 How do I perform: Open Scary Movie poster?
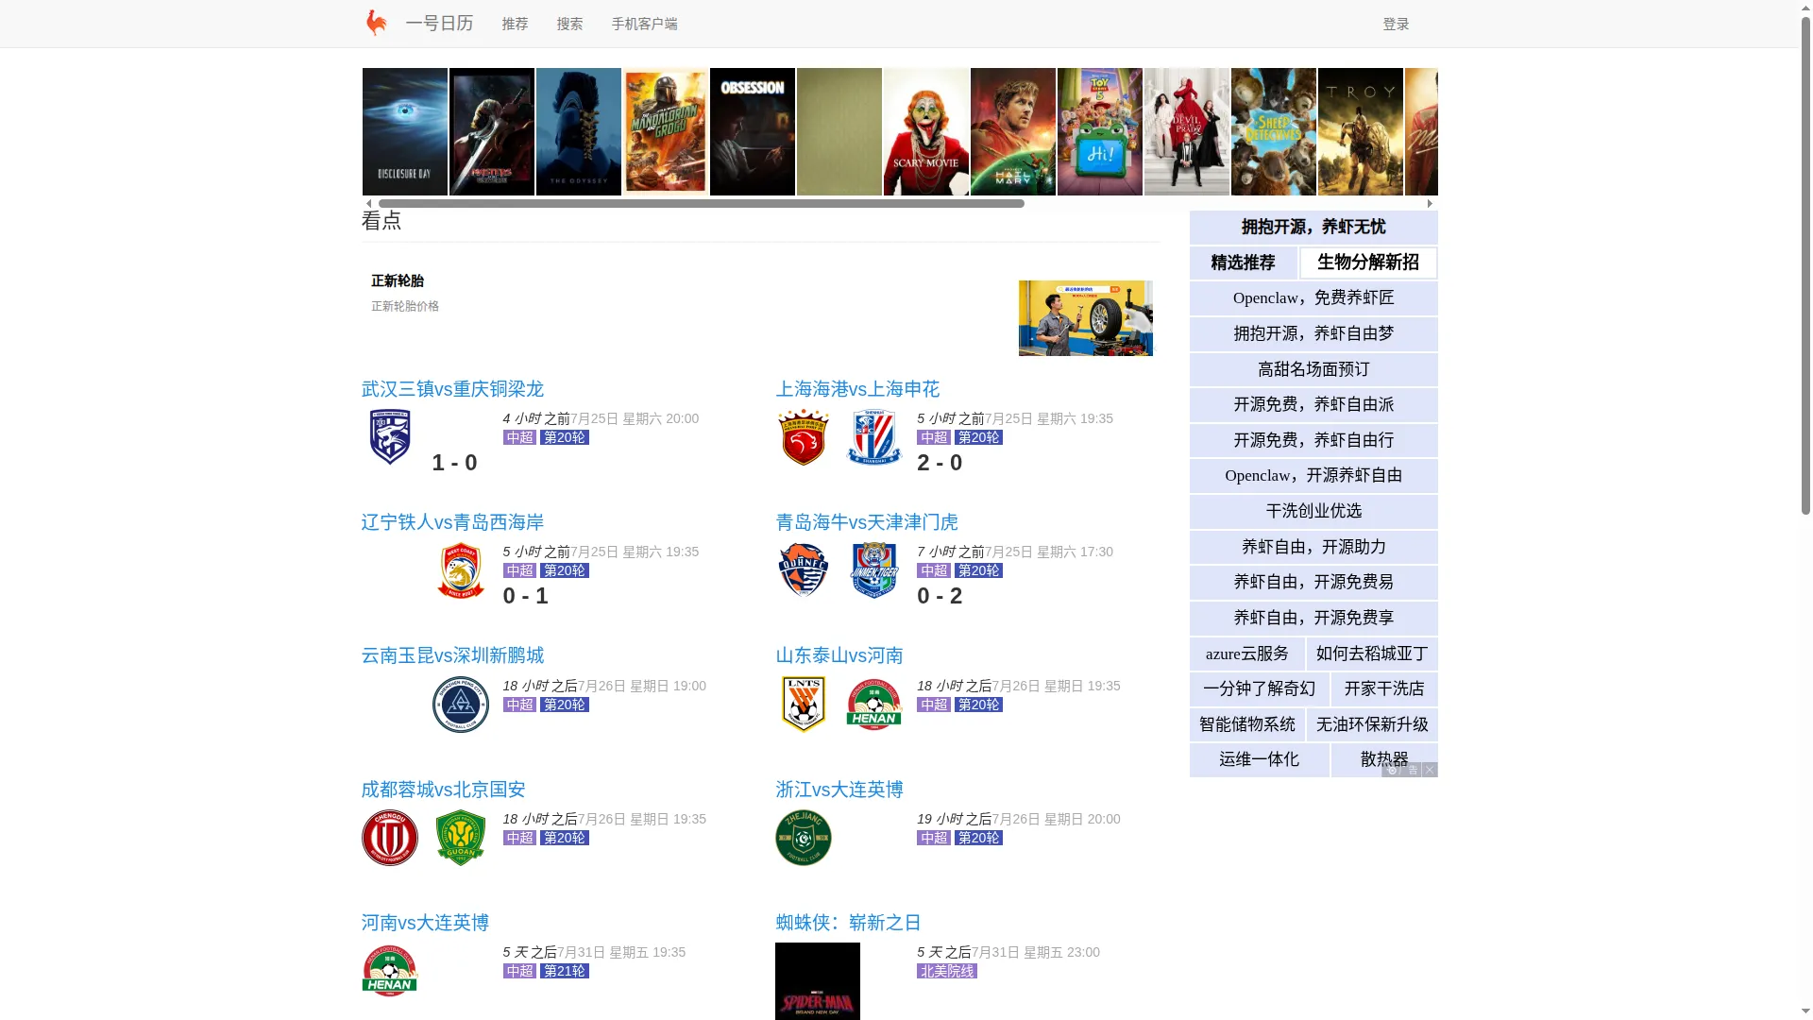[926, 131]
